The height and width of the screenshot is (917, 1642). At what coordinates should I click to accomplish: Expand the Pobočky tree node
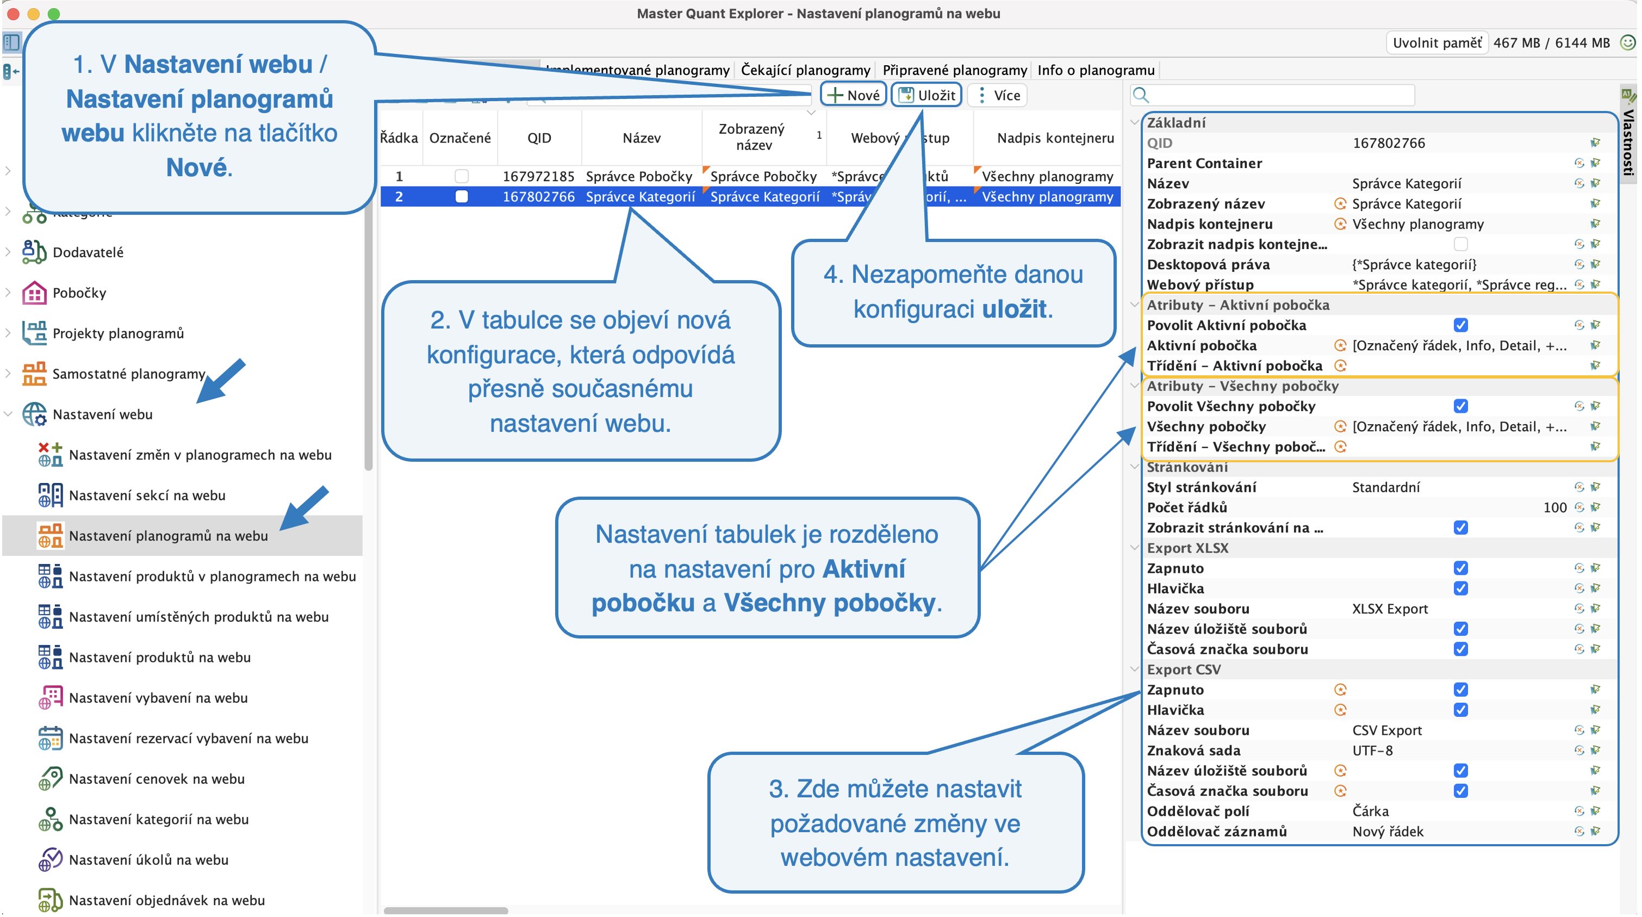8,293
